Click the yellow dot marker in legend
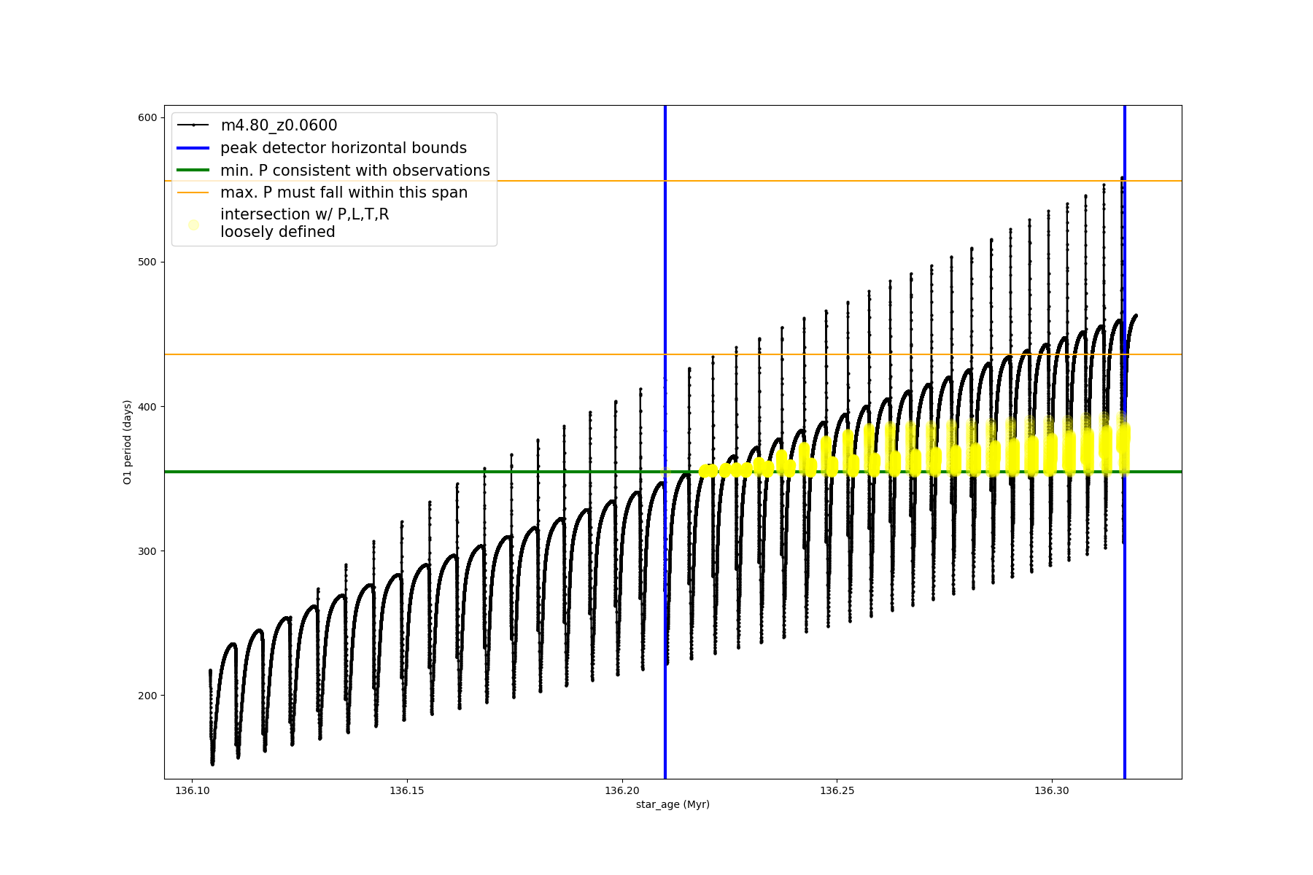The height and width of the screenshot is (875, 1313). [x=193, y=225]
